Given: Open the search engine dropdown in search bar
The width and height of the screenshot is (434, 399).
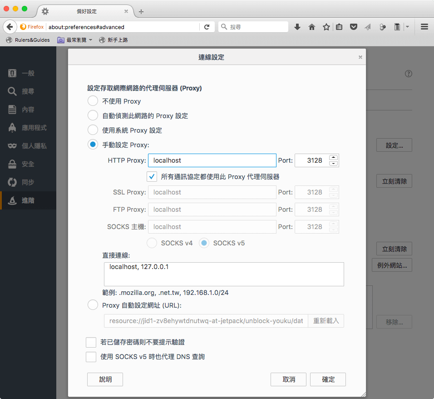Looking at the screenshot, I should (224, 26).
